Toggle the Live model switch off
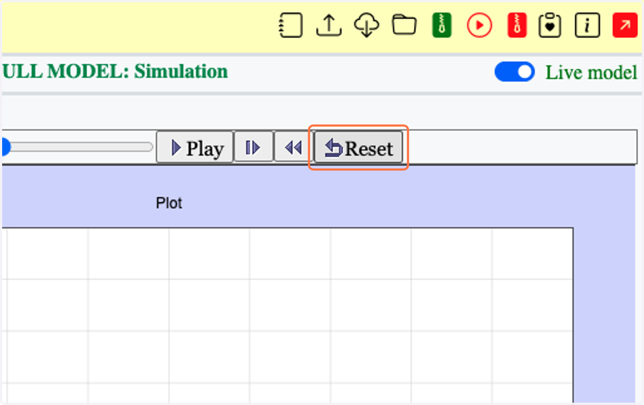Viewport: 644px width, 405px height. (x=515, y=72)
